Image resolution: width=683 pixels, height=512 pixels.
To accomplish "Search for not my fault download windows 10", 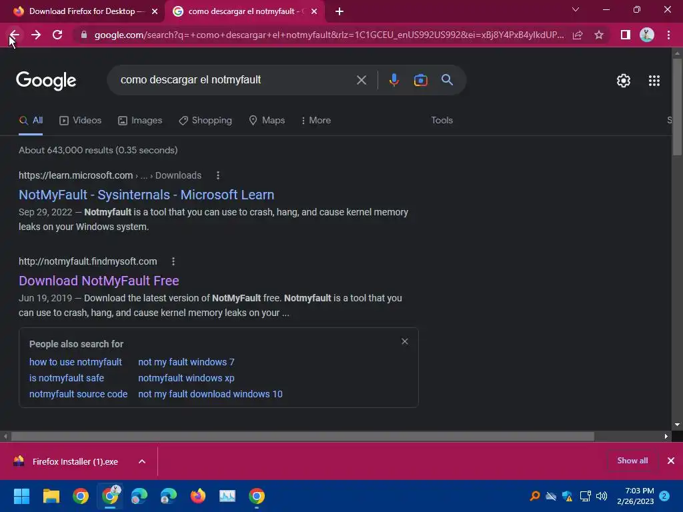I will 210,394.
